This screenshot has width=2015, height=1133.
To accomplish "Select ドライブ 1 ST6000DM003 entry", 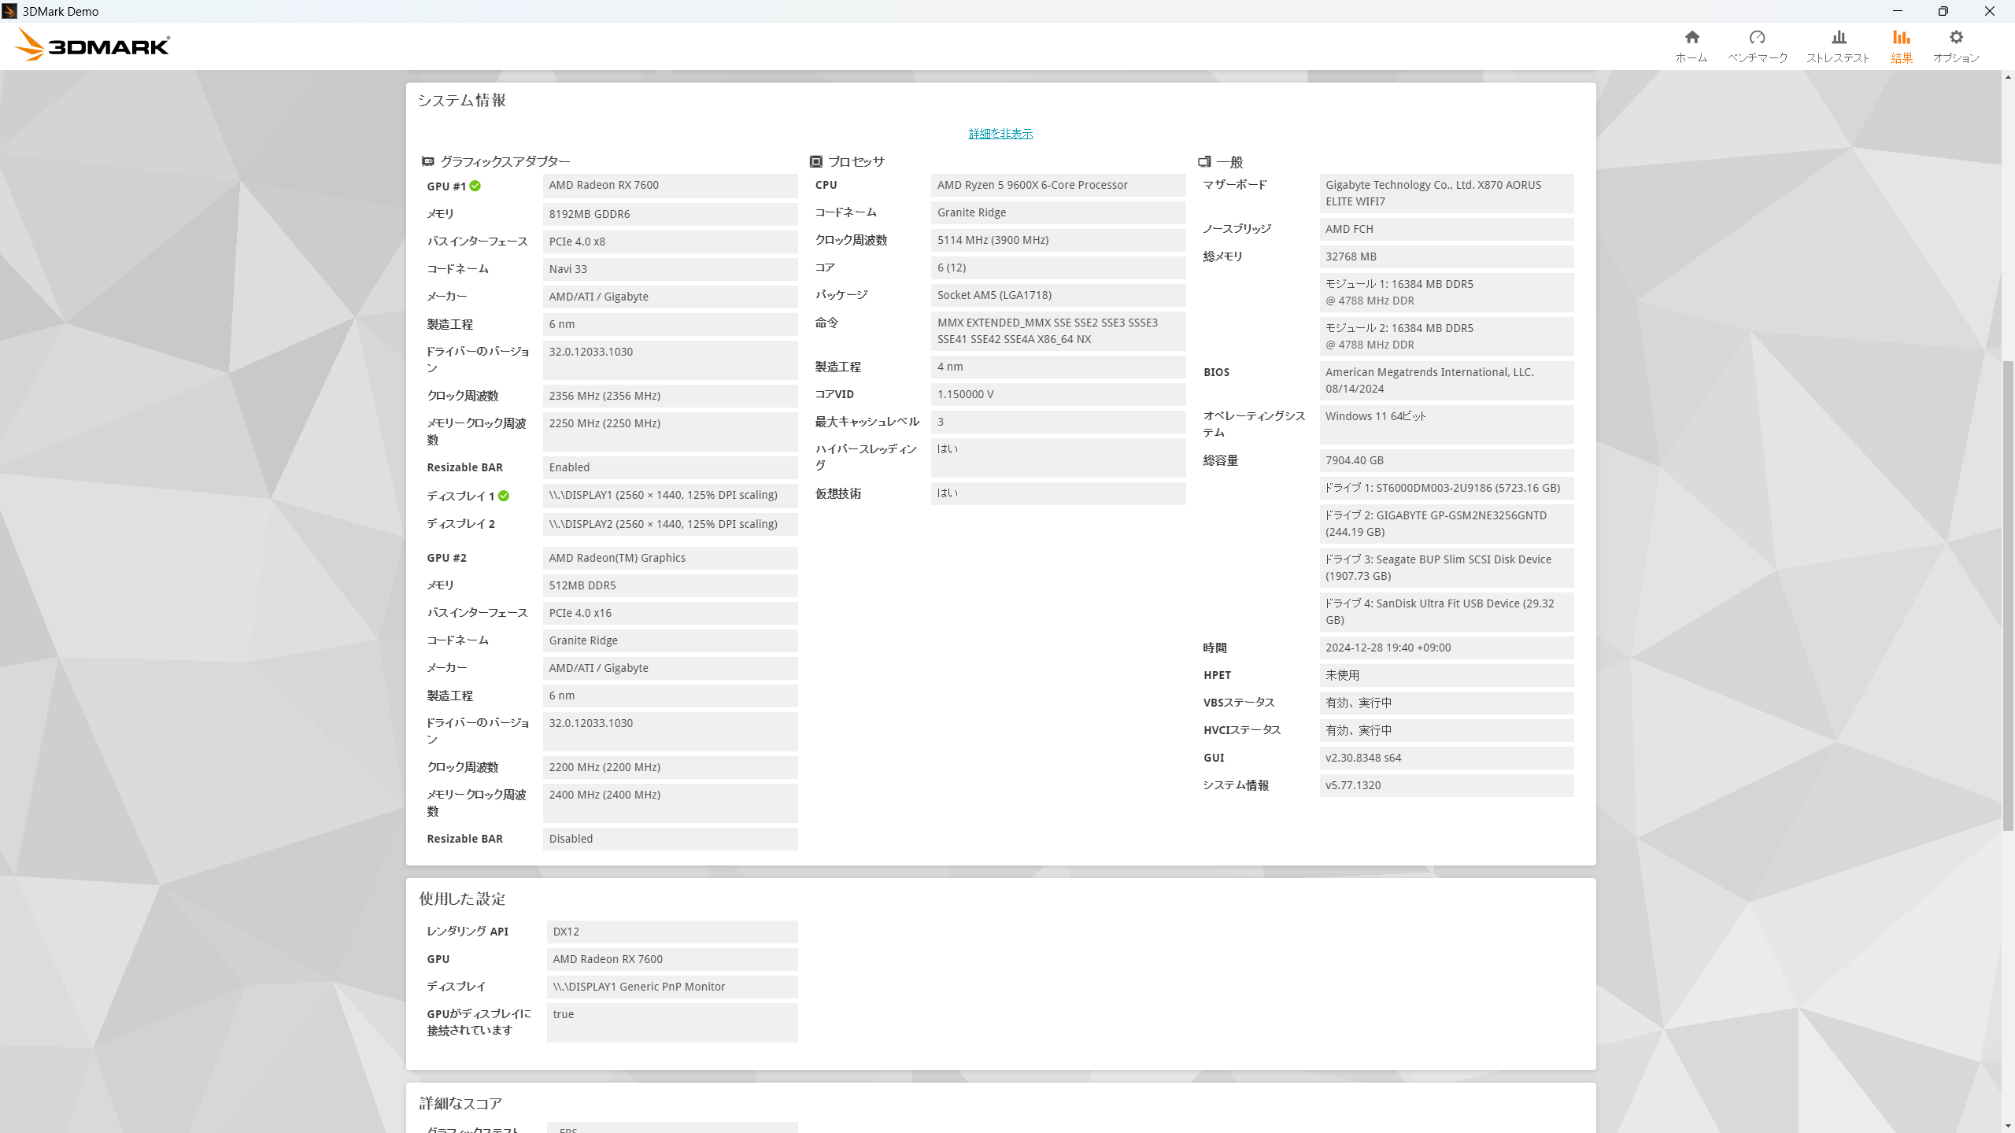I will coord(1447,488).
